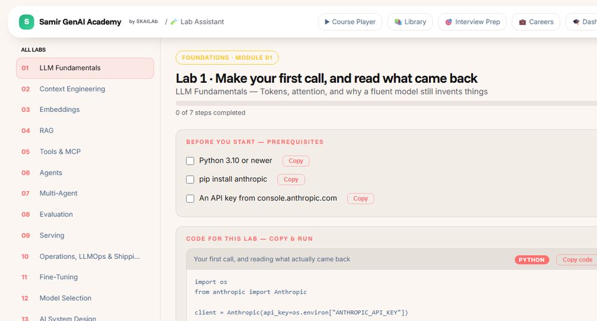Click the 'LLM Fundamentals — Tokens, attention' subtitle
Viewport: 597px width, 321px height.
click(x=331, y=92)
